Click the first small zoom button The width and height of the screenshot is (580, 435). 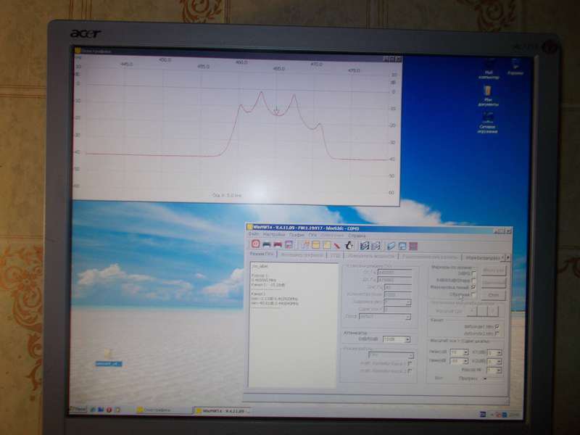tap(472, 311)
